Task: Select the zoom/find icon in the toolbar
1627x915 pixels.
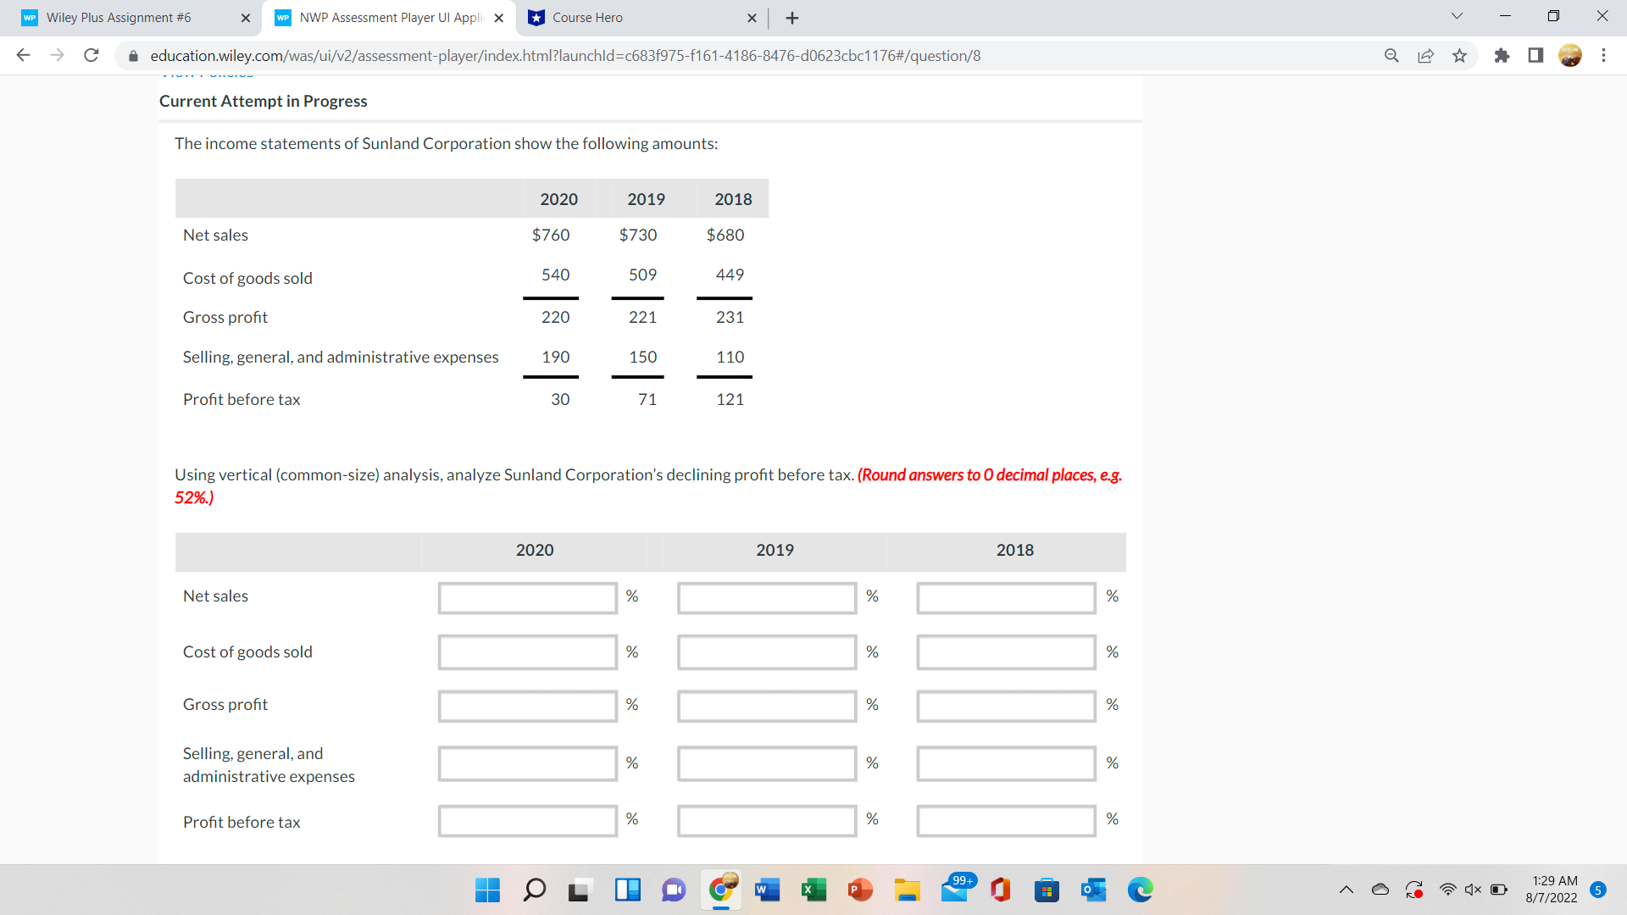Action: [1391, 55]
